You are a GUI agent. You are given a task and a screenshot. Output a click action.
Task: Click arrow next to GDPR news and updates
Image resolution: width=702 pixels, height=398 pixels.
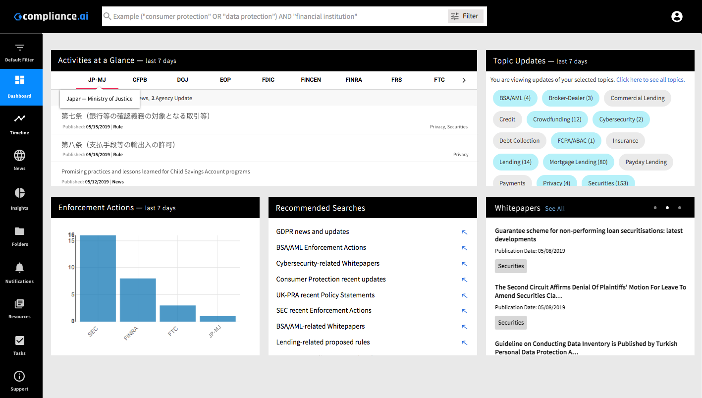pos(465,232)
